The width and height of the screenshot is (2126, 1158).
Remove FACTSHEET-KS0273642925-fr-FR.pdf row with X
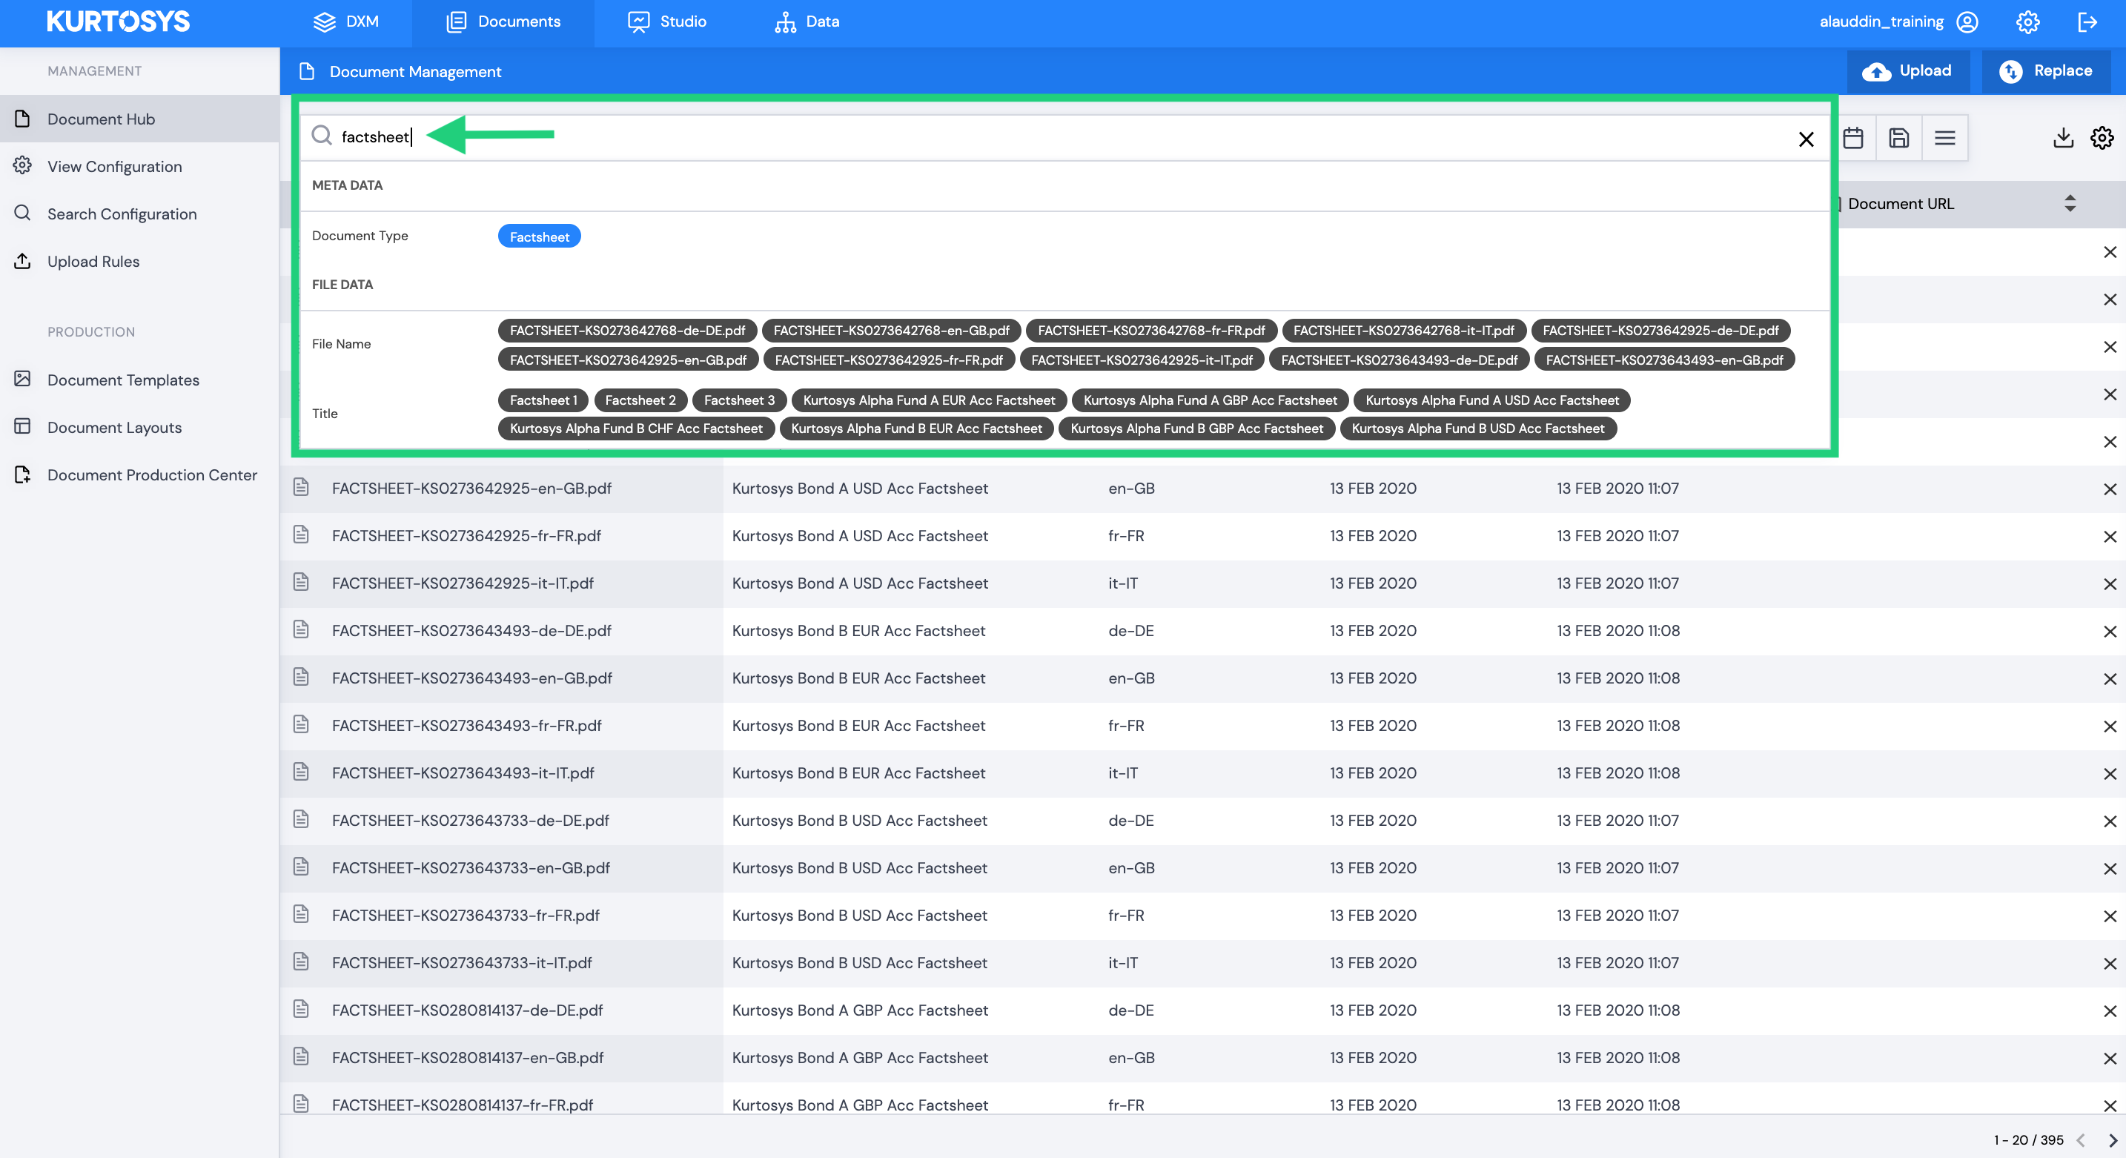(x=2110, y=537)
